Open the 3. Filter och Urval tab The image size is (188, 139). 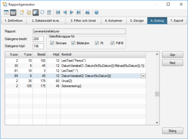click(x=83, y=21)
